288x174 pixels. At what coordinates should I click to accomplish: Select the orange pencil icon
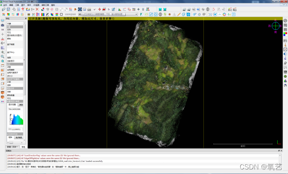click(x=179, y=14)
